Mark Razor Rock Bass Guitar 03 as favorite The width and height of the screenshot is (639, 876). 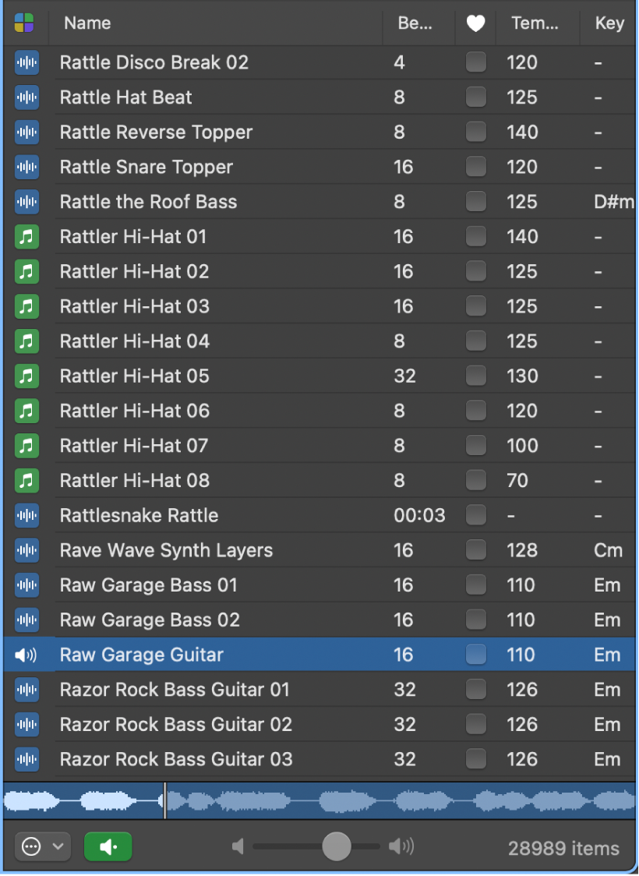[476, 759]
